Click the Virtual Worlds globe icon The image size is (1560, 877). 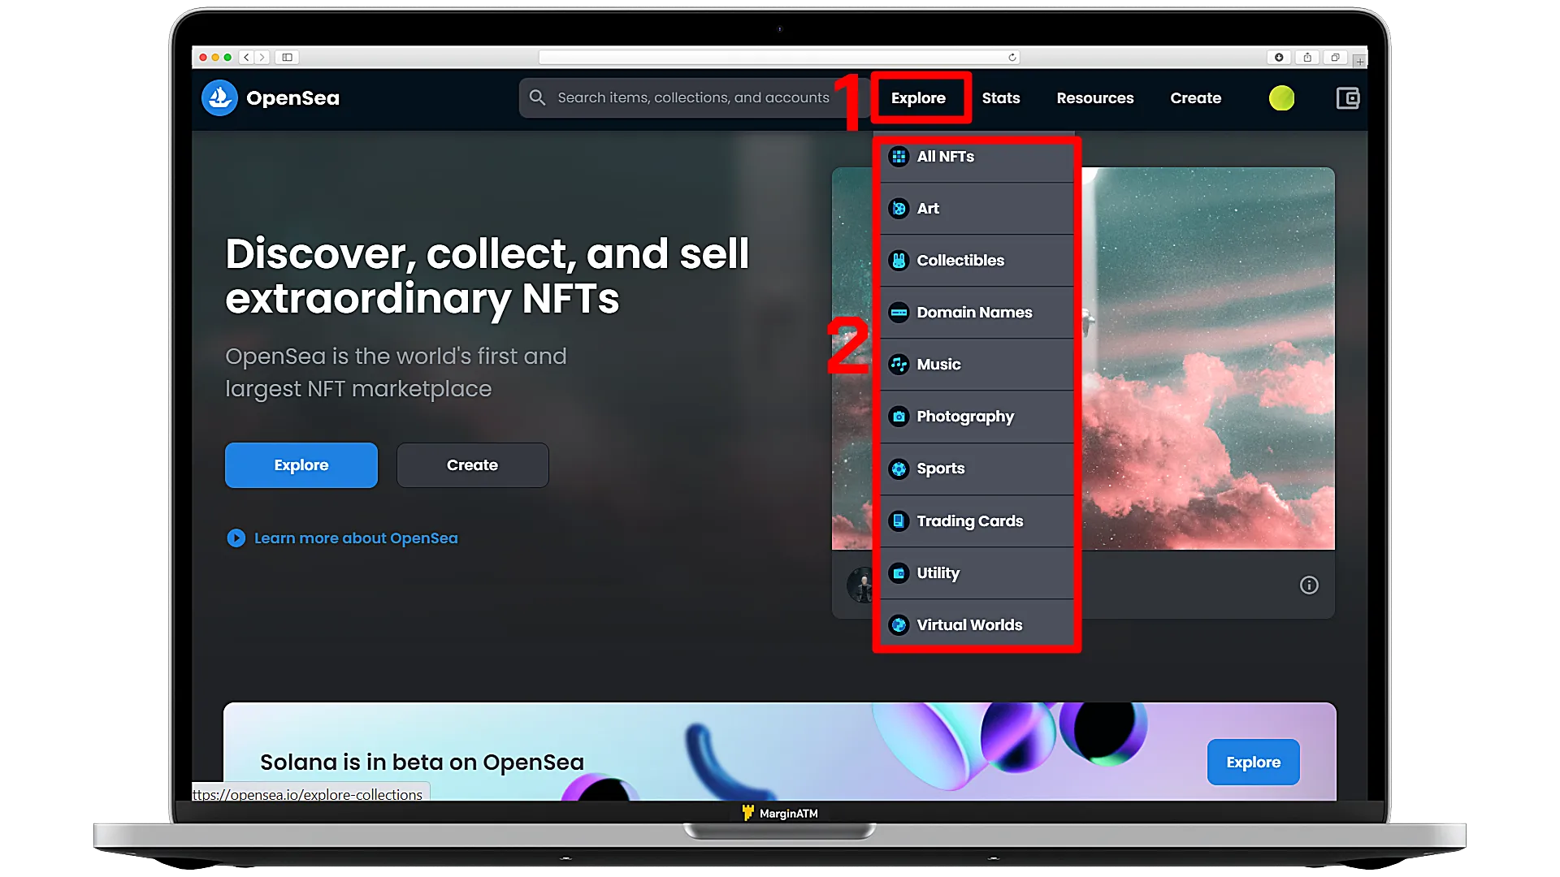point(899,625)
